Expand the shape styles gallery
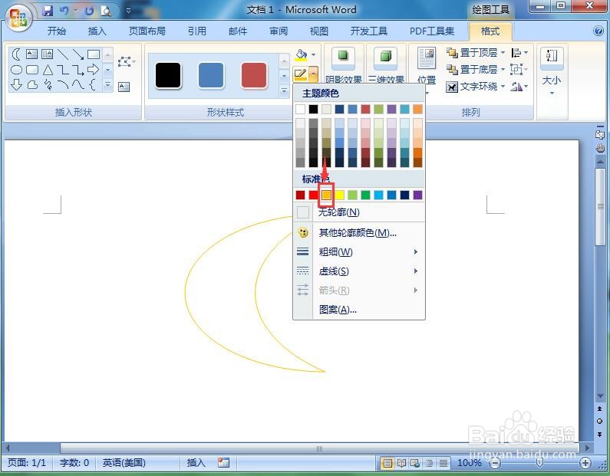 pos(284,91)
